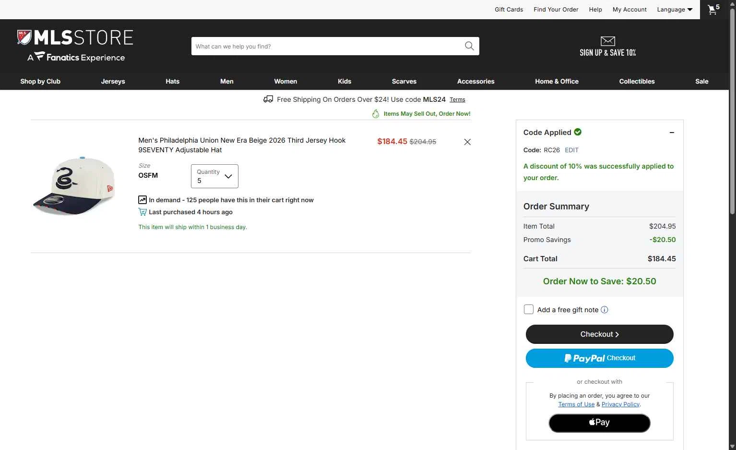Screen dimensions: 736x450
Task: Click the in-demand trending icon
Action: pyautogui.click(x=142, y=200)
